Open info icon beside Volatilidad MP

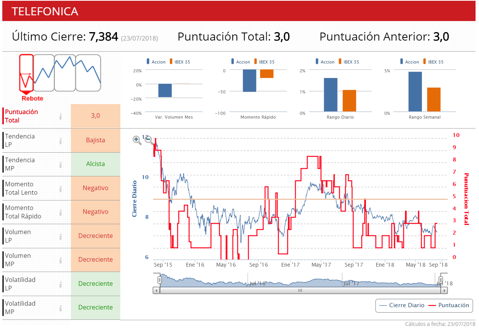[x=61, y=308]
